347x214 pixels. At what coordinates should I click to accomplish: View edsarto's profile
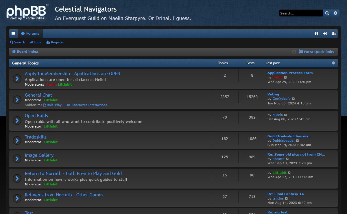pyautogui.click(x=278, y=159)
